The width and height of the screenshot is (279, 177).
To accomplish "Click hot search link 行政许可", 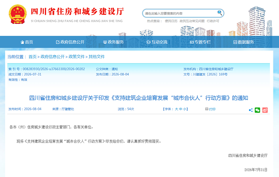I will [x=213, y=21].
